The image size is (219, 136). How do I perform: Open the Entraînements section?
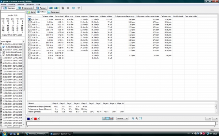tap(25, 8)
